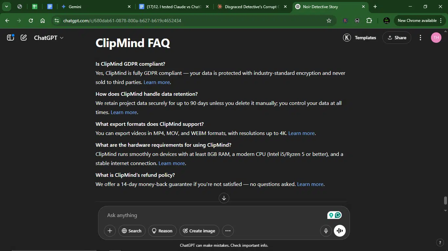Click the ClipMind FAQ heading
Image resolution: width=448 pixels, height=251 pixels.
[x=132, y=43]
